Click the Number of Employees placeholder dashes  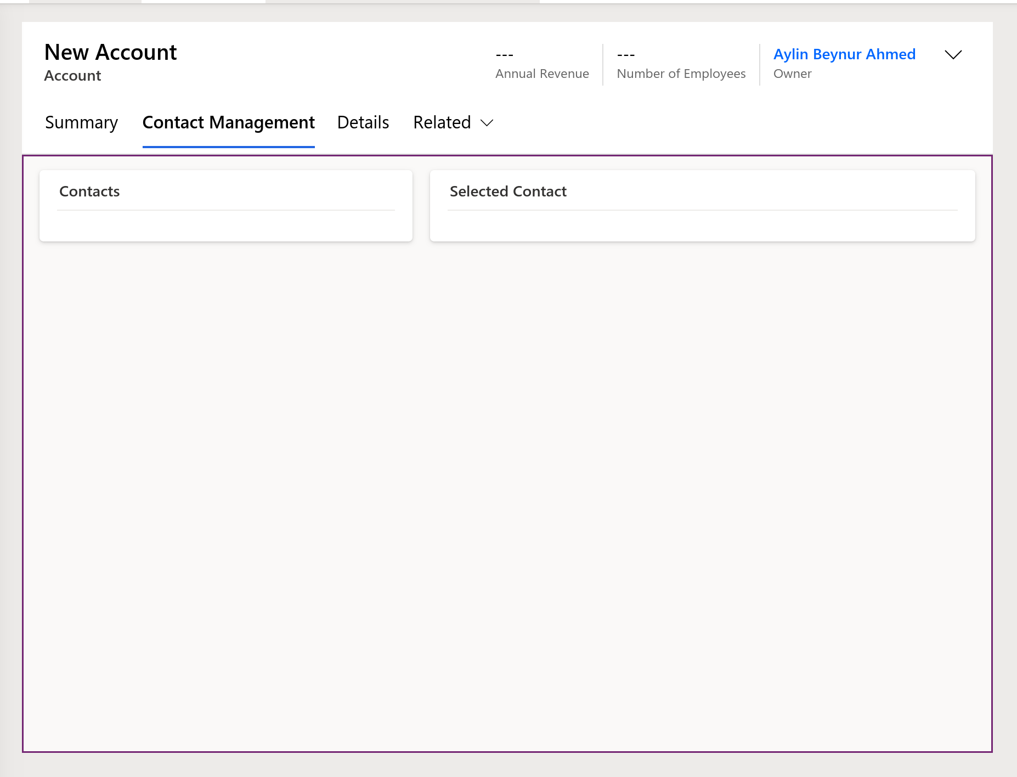tap(626, 54)
